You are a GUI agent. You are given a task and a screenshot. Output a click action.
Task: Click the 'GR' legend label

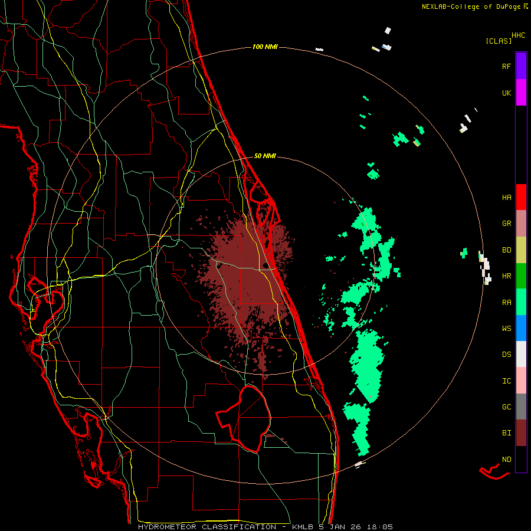point(506,224)
